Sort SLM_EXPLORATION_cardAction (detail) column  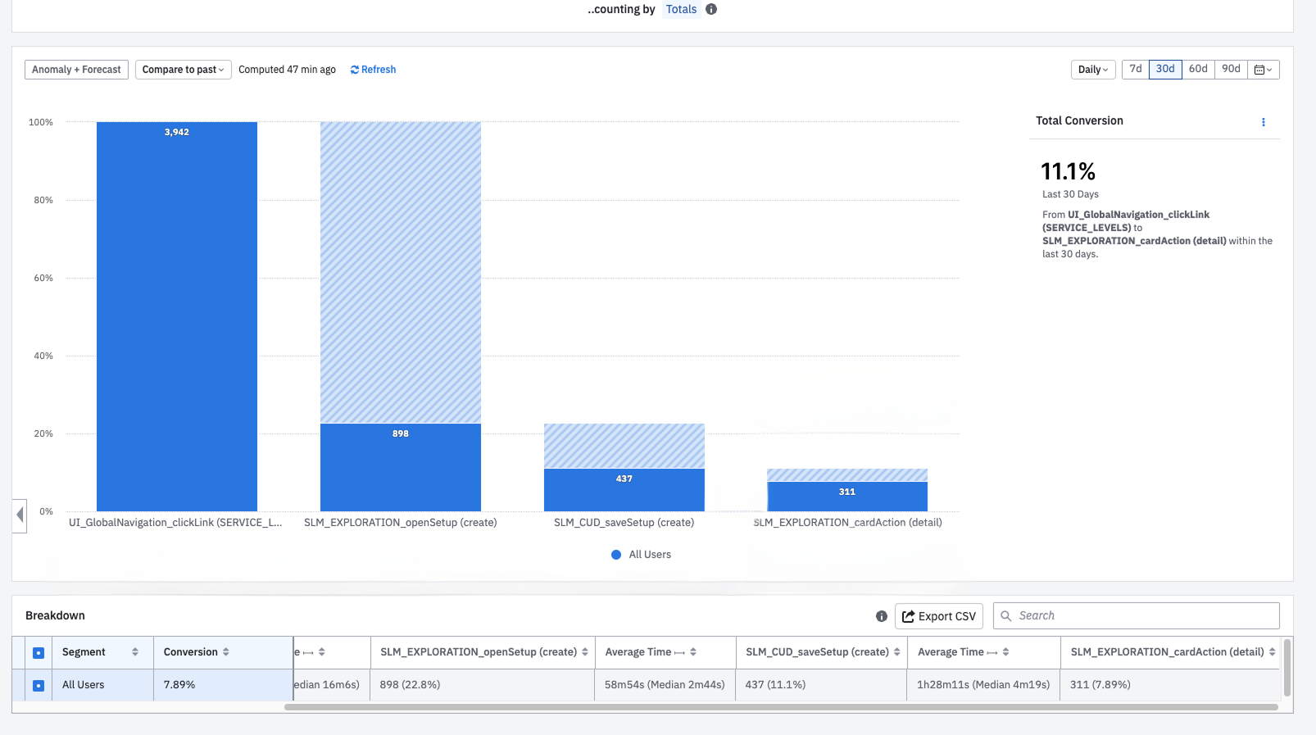(x=1272, y=652)
